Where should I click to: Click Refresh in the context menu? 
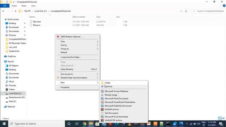click(78, 53)
